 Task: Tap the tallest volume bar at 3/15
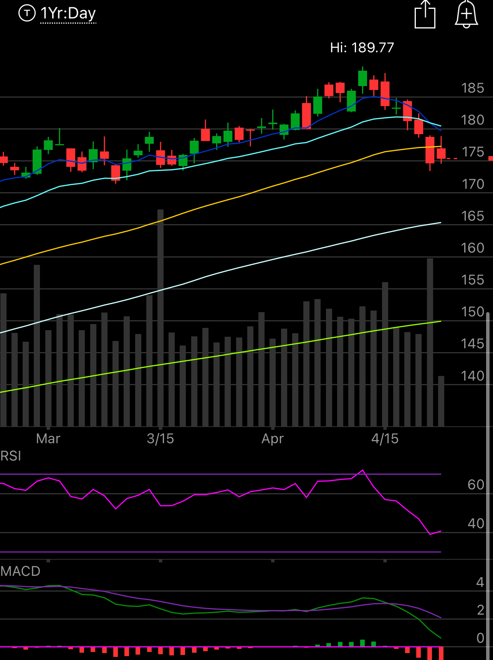point(160,318)
